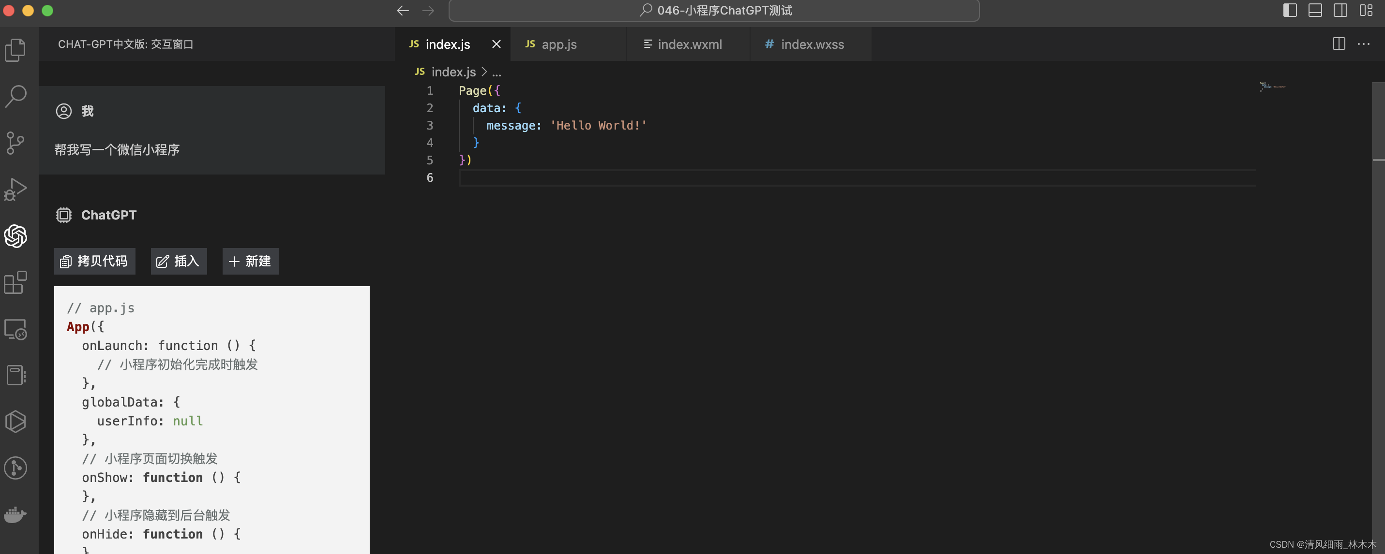
Task: Expand the breadcrumb ellipsis segment
Action: coord(496,73)
